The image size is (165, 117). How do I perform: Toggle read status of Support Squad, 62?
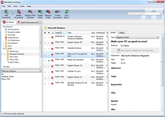coord(49,66)
